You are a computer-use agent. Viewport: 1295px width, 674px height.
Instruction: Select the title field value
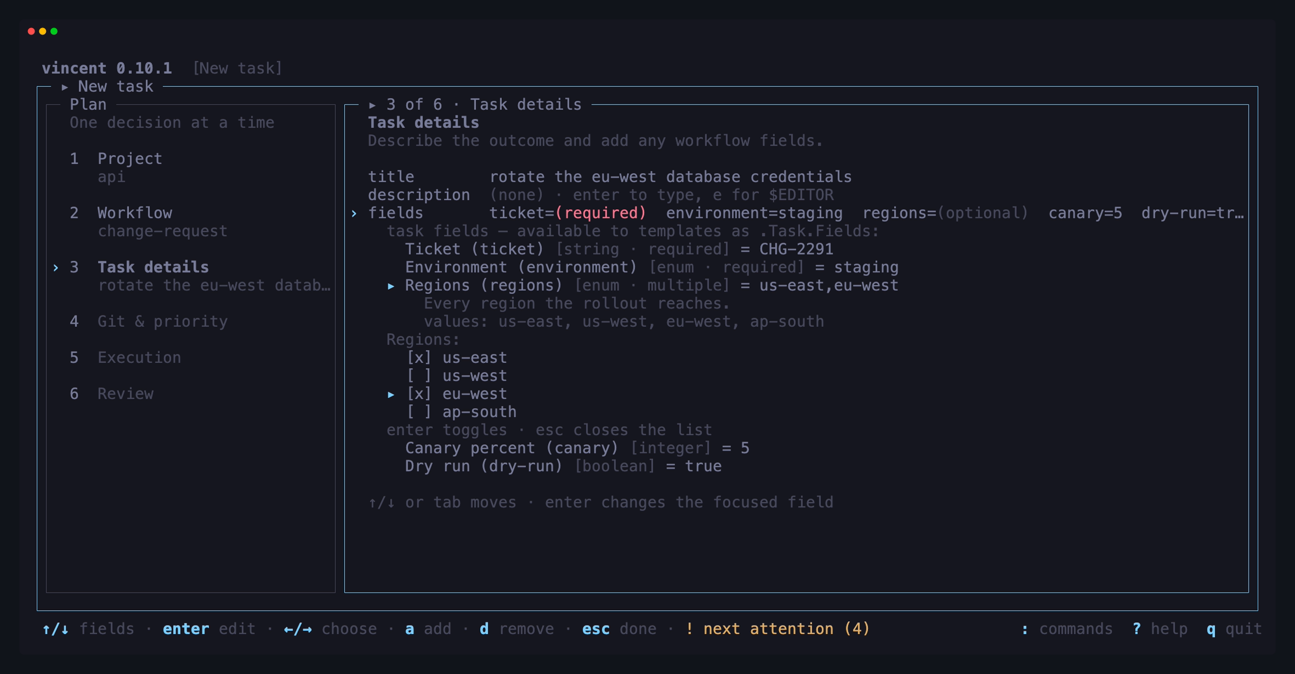tap(670, 177)
